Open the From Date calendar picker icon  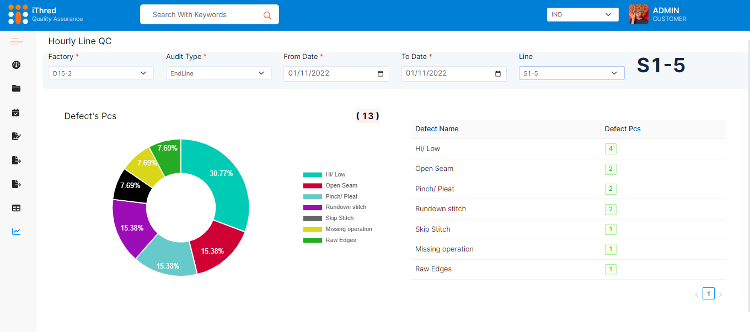pos(381,74)
